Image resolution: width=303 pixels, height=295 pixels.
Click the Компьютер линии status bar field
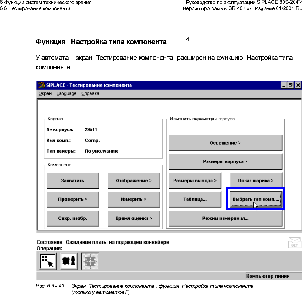pos(273,276)
